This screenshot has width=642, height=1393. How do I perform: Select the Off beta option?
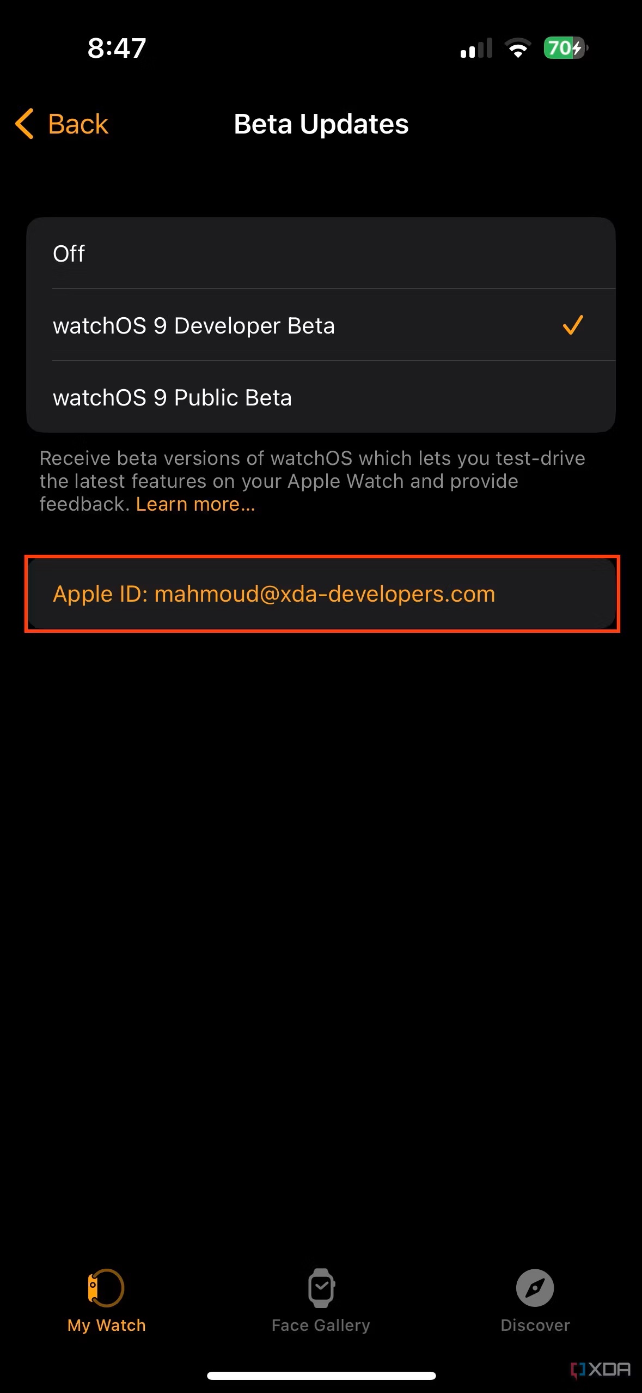pos(321,253)
